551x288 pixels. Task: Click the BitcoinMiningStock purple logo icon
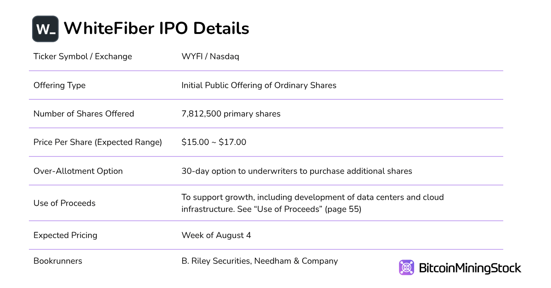[x=406, y=267]
